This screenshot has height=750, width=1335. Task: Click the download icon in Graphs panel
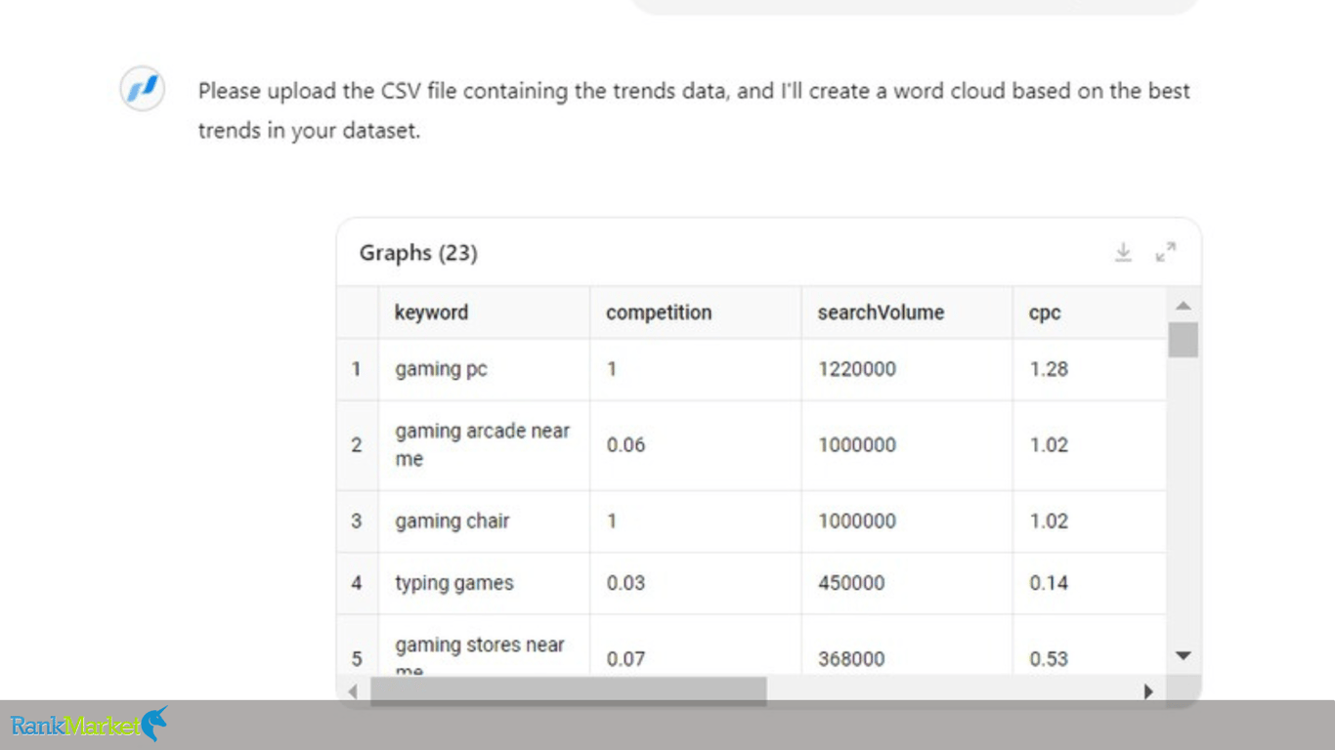(1123, 252)
